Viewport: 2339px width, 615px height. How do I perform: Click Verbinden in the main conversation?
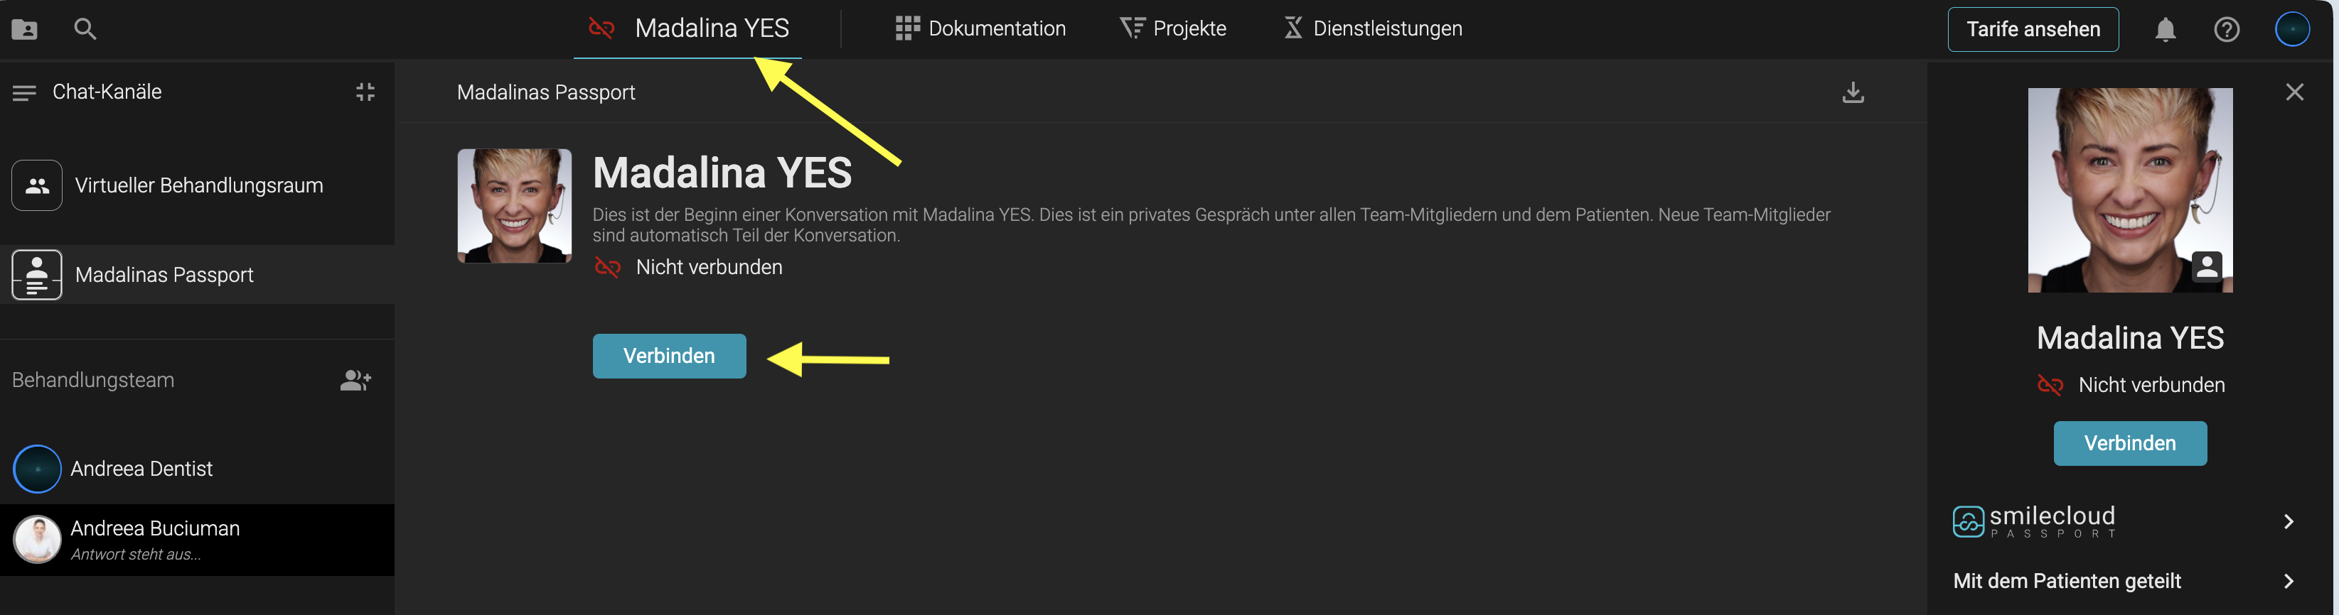coord(669,357)
